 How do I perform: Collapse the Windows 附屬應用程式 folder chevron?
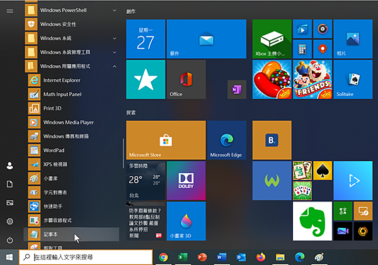click(x=115, y=66)
